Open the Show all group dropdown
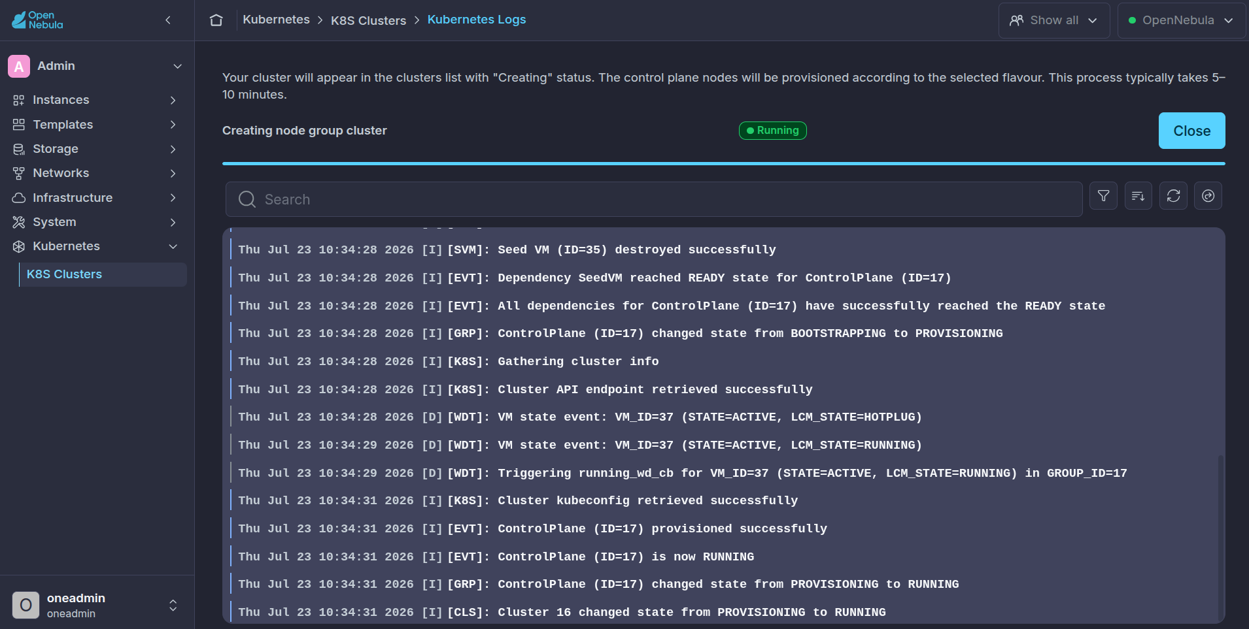The width and height of the screenshot is (1249, 629). tap(1054, 20)
